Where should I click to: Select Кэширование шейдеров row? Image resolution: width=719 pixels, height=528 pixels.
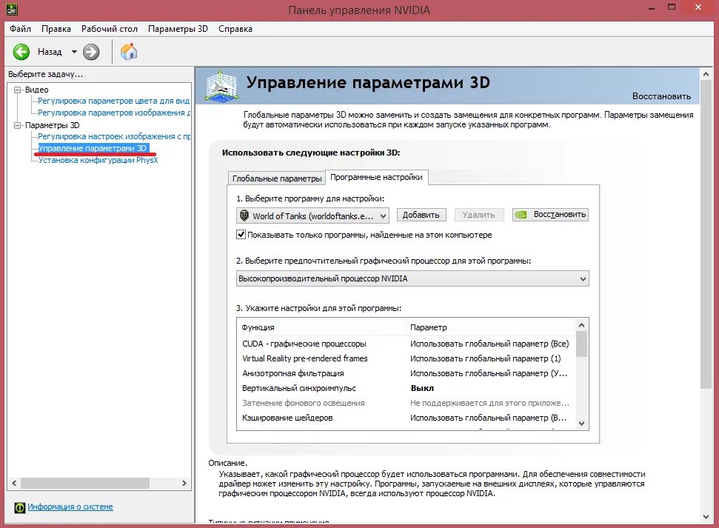(406, 418)
